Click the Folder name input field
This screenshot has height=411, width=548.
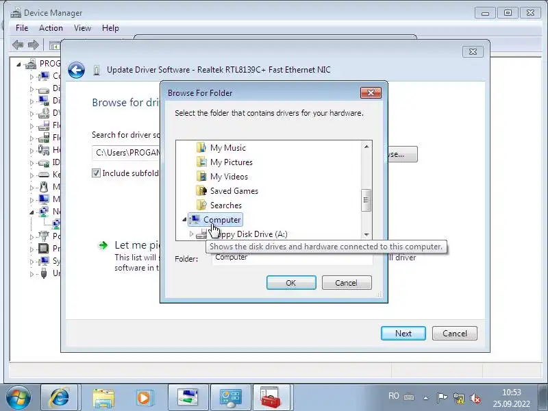[292, 258]
